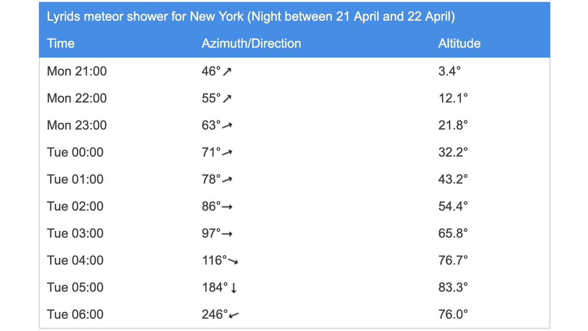This screenshot has height=331, width=588.
Task: Click the 3.4° altitude value
Action: pyautogui.click(x=449, y=71)
